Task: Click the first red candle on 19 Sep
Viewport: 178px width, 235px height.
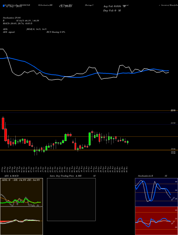Action: point(3,123)
